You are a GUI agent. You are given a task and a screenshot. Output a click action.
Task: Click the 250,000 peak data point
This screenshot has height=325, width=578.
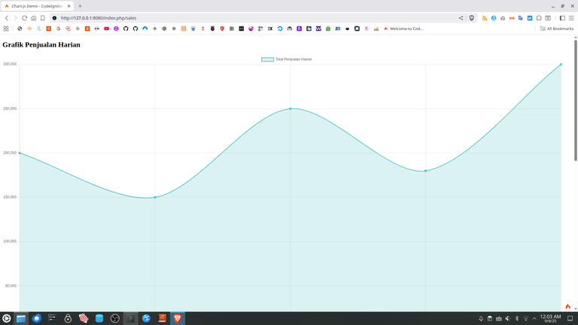tap(291, 108)
